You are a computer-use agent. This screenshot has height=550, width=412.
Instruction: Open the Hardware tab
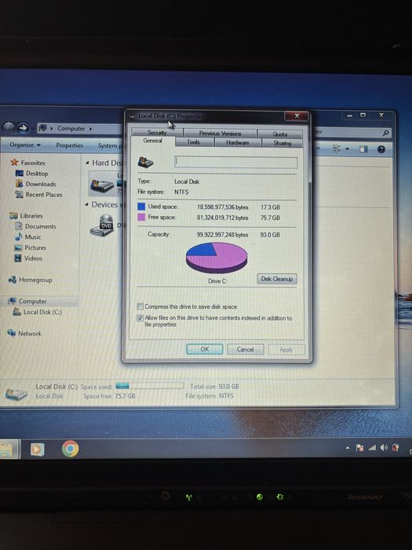238,142
